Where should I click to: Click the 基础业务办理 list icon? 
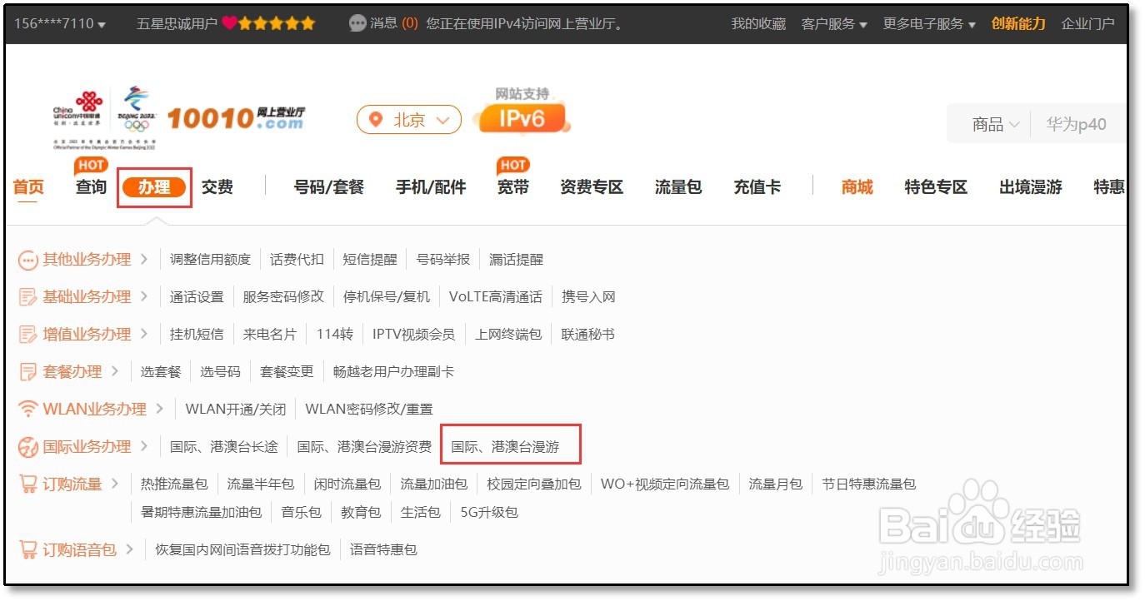coord(27,296)
